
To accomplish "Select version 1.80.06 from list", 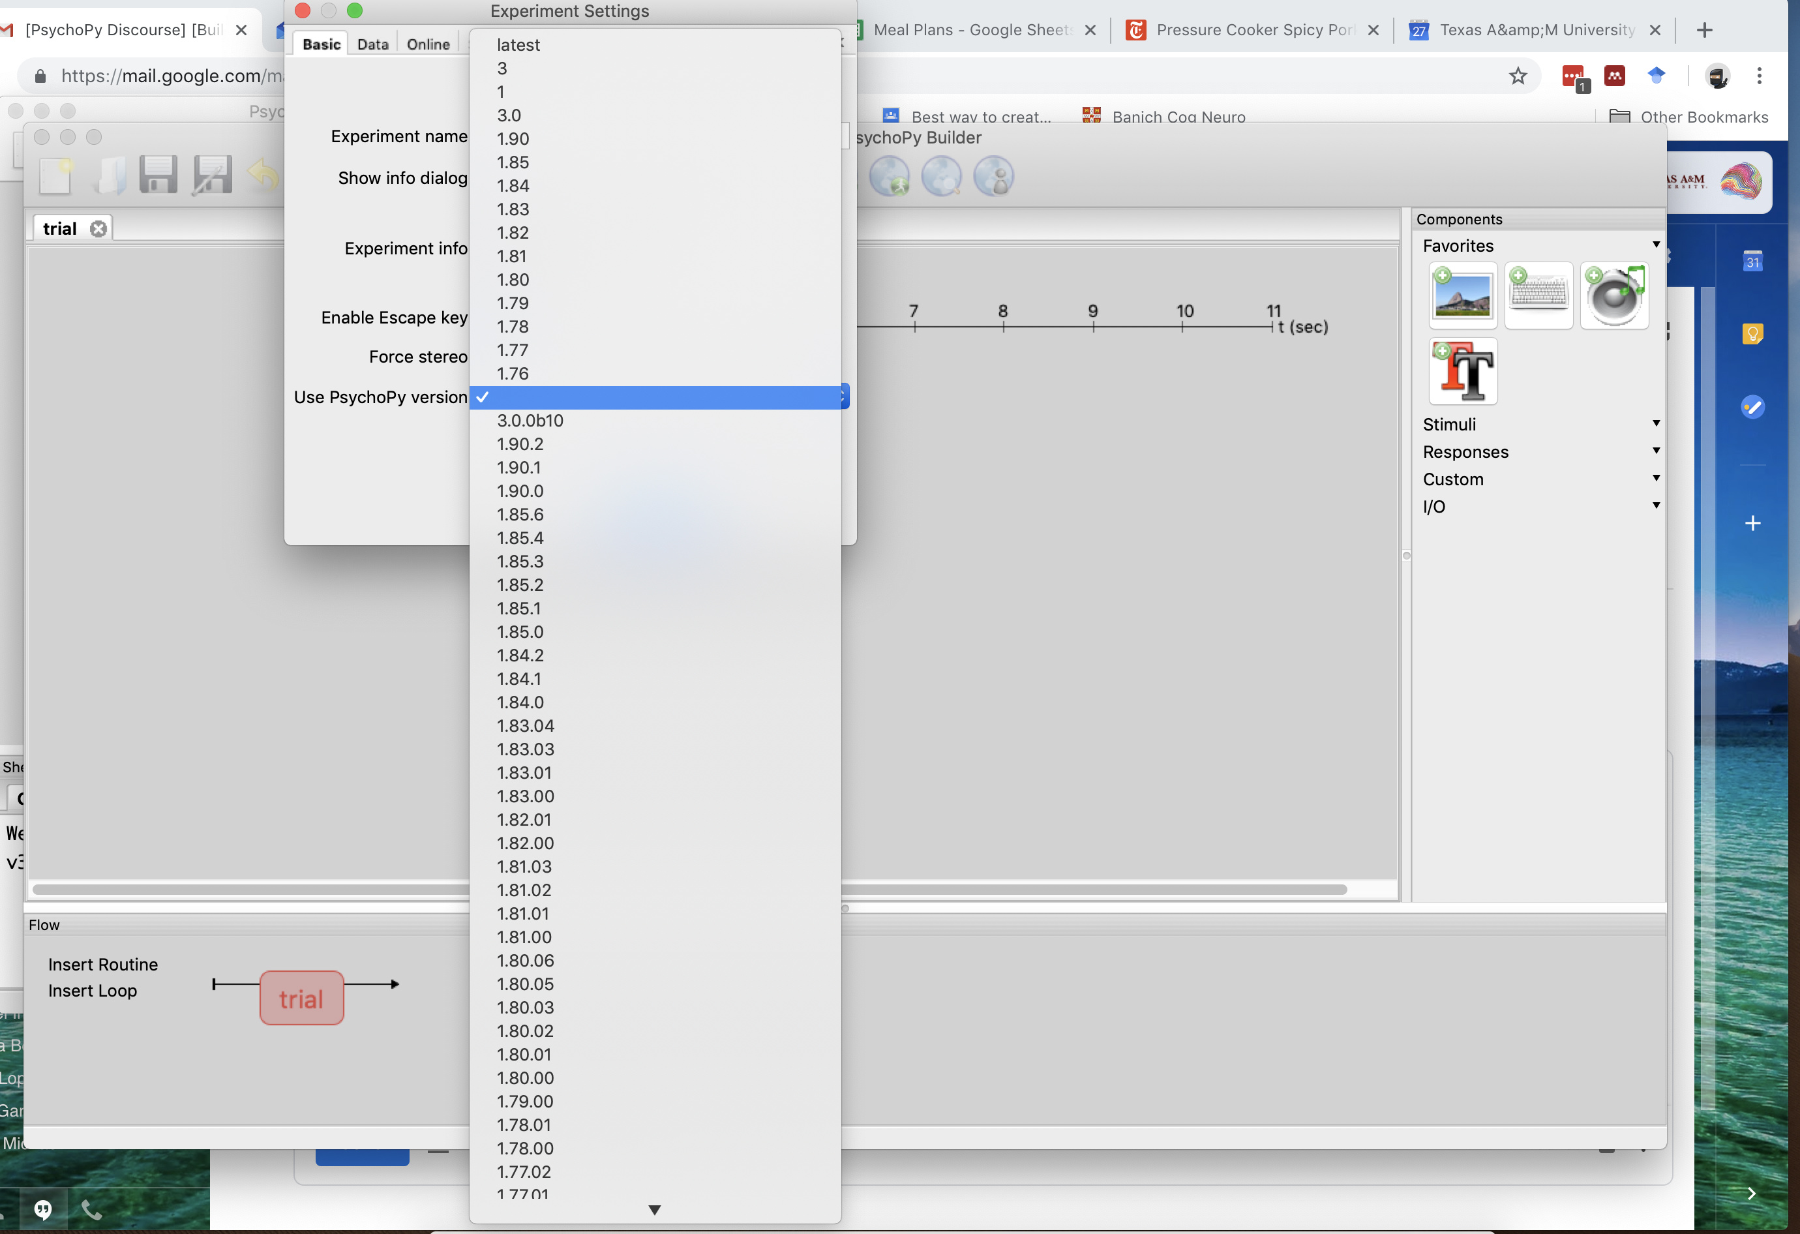I will (655, 961).
